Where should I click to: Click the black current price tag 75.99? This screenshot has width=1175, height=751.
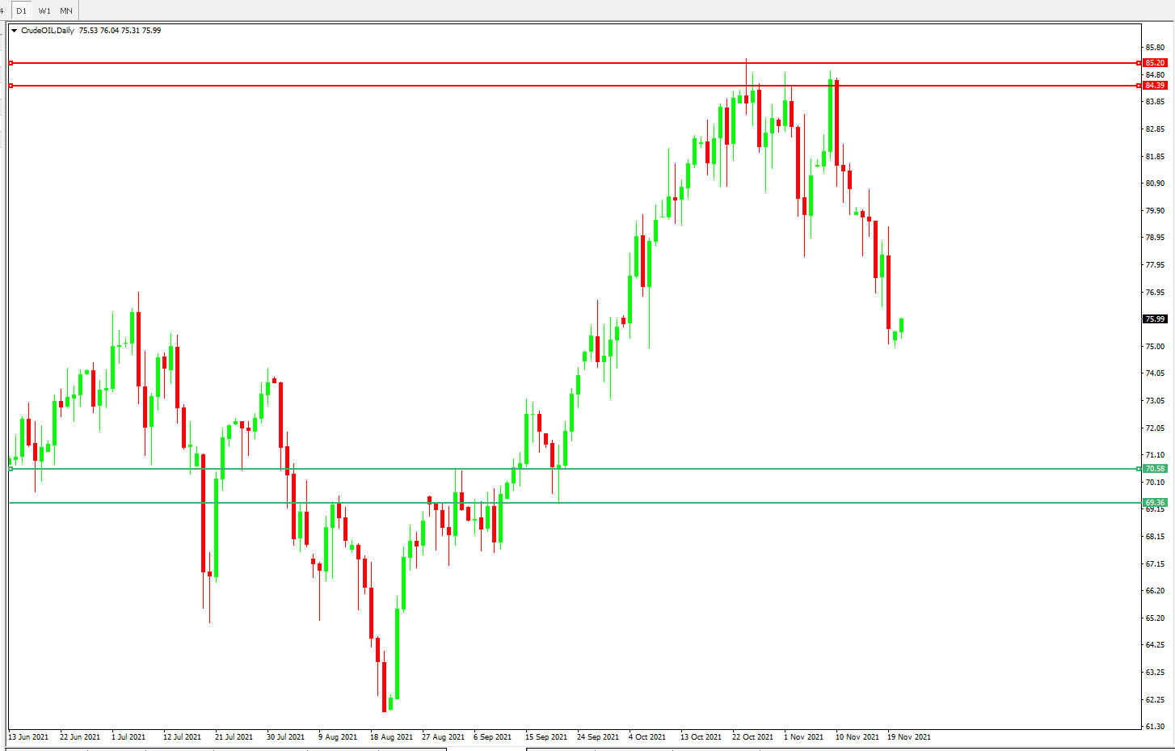coord(1155,319)
